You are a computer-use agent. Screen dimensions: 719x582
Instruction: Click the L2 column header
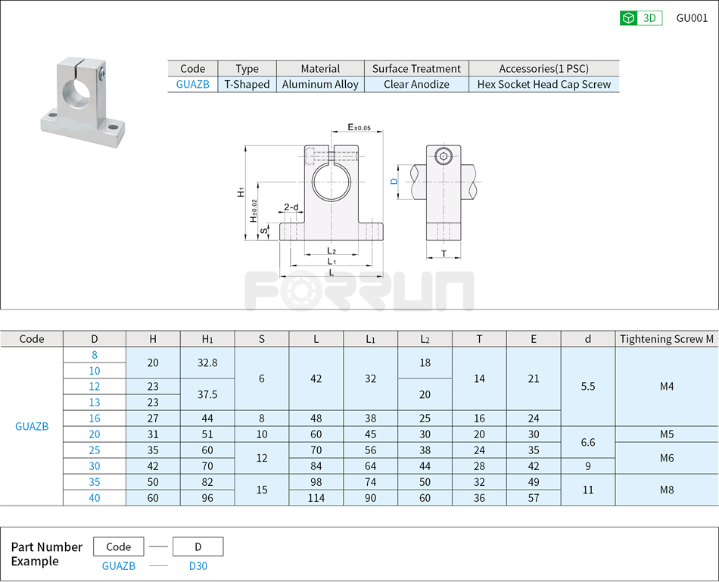(425, 339)
